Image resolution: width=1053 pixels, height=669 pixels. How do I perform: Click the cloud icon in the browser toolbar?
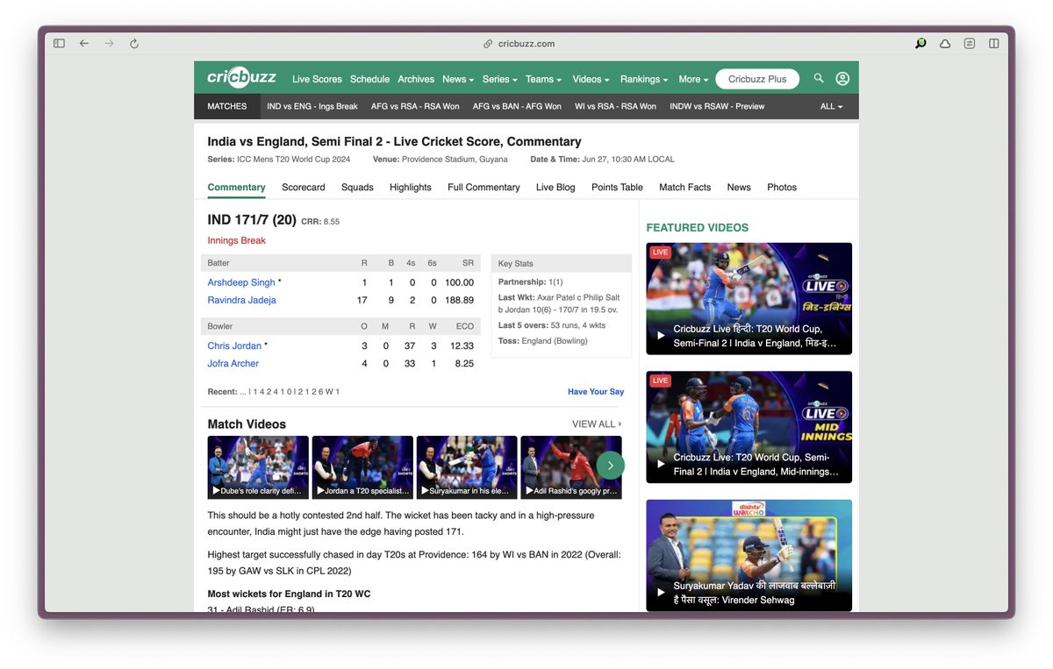click(x=945, y=42)
